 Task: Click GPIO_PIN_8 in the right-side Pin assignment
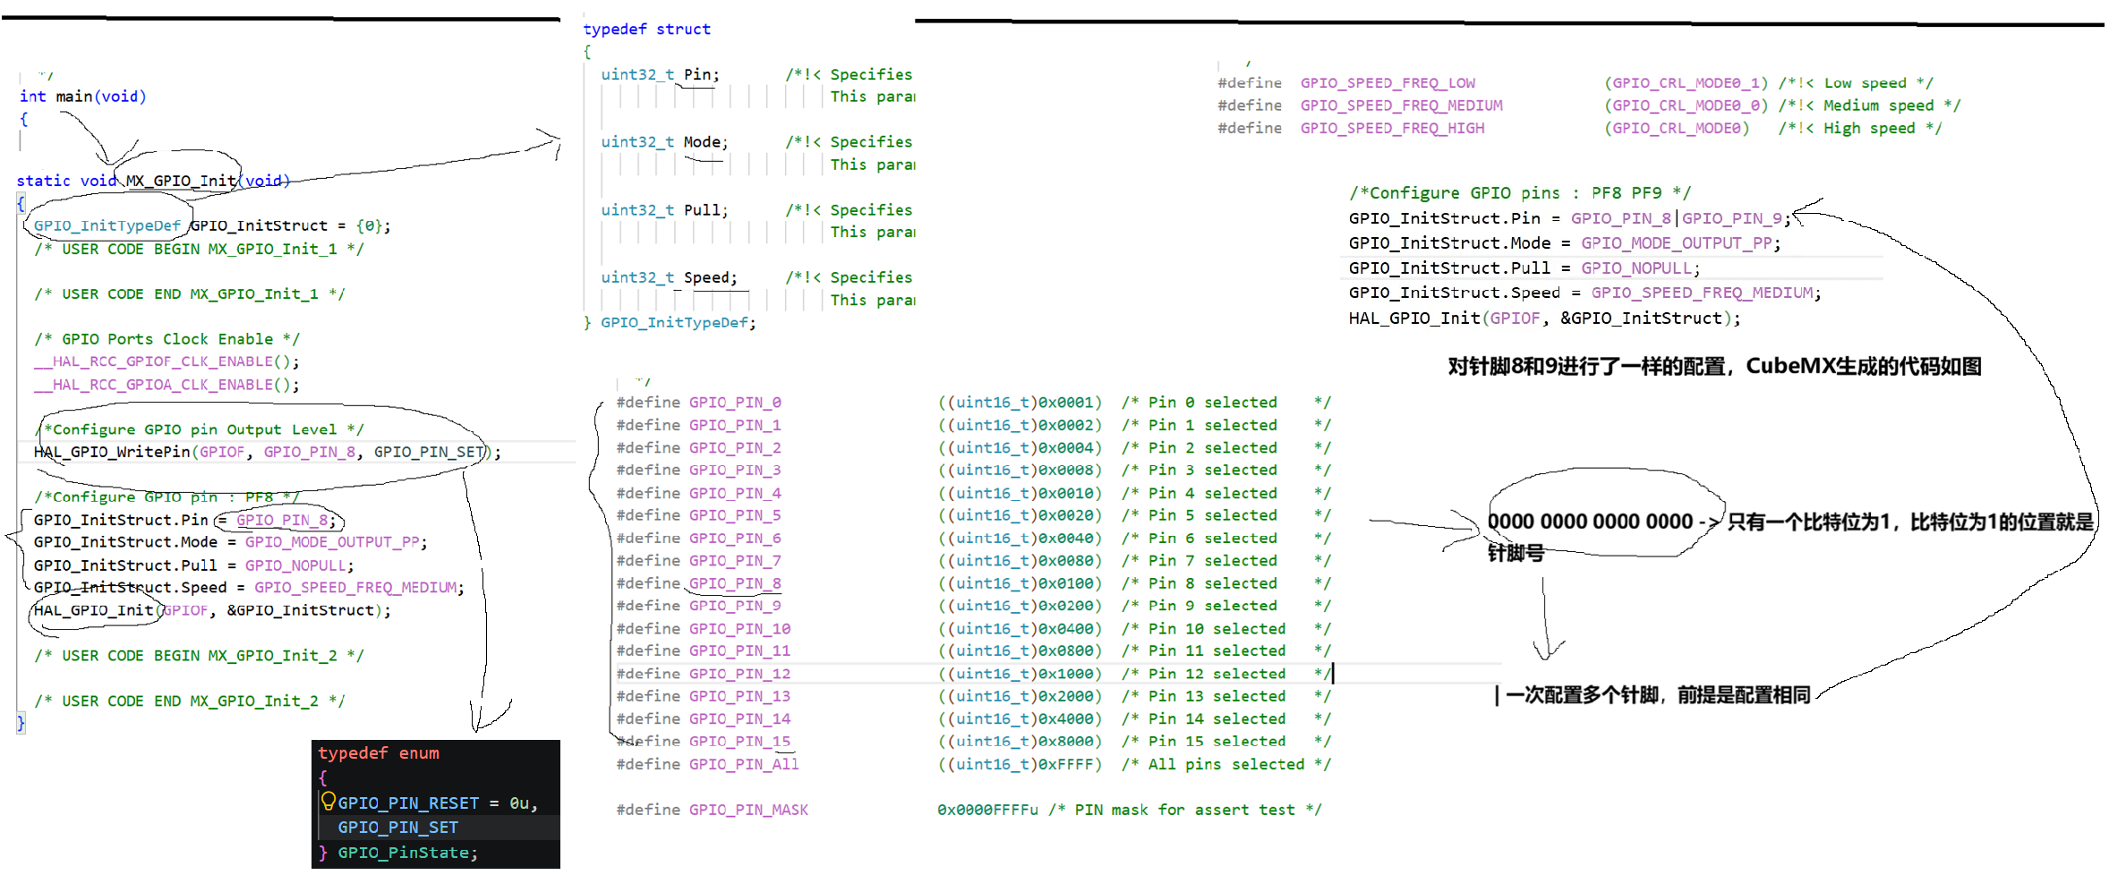coord(1621,218)
